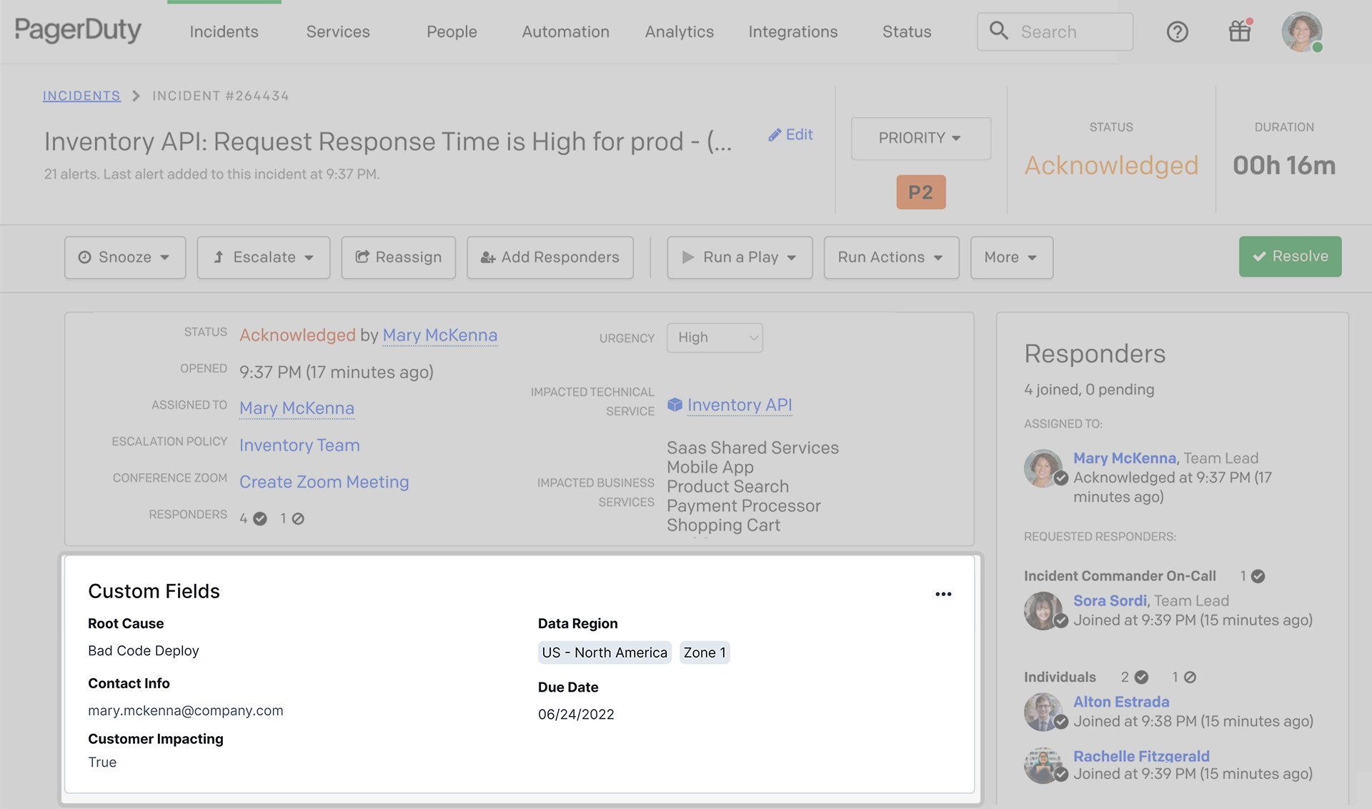The width and height of the screenshot is (1372, 809).
Task: Click the US - North America tag
Action: point(605,652)
